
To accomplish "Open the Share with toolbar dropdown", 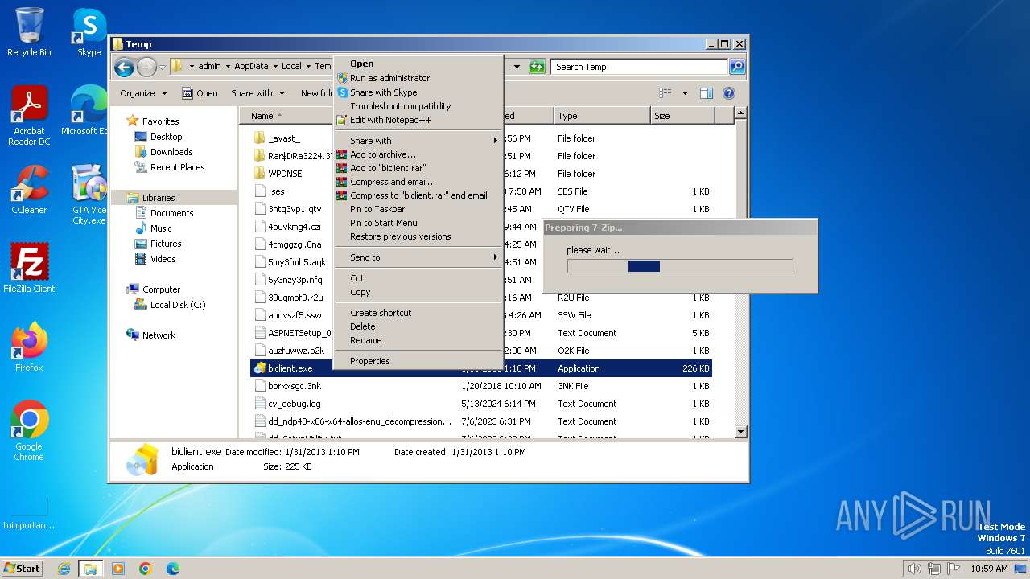I will (x=257, y=93).
